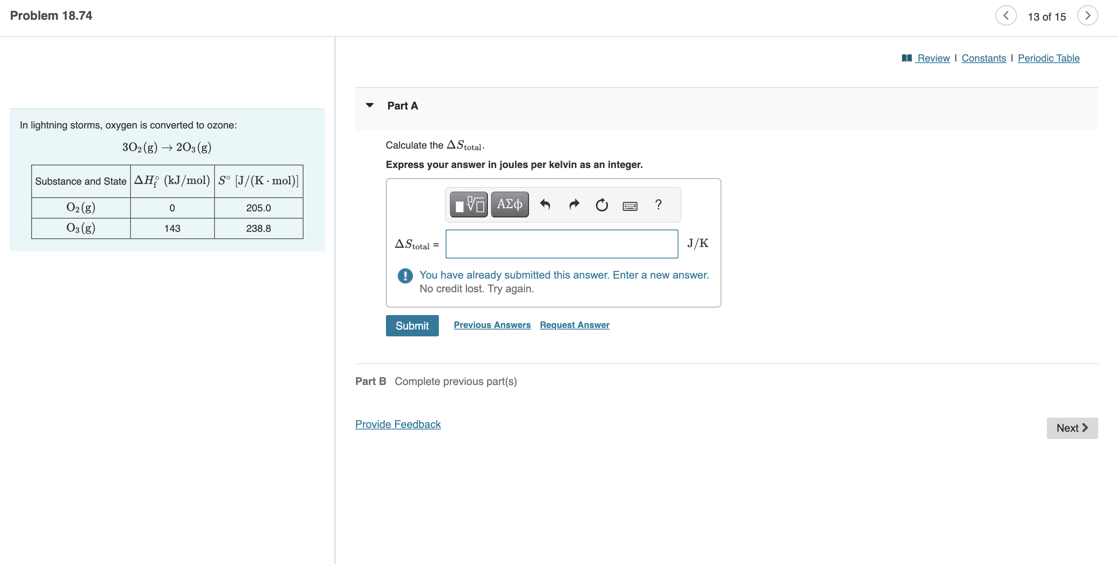The height and width of the screenshot is (564, 1118).
Task: Go to the previous problem arrow
Action: point(1005,16)
